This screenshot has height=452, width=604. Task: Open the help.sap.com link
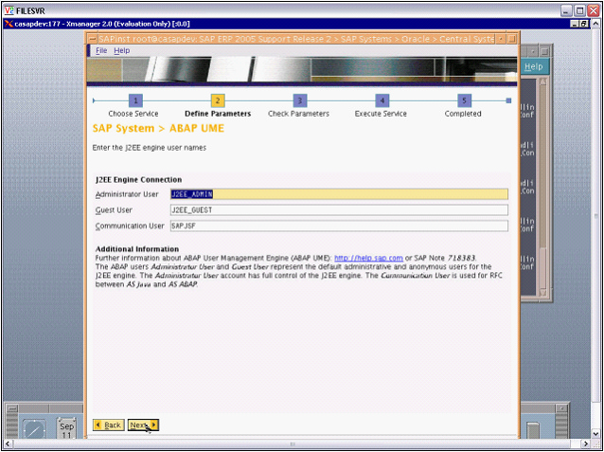[x=368, y=258]
